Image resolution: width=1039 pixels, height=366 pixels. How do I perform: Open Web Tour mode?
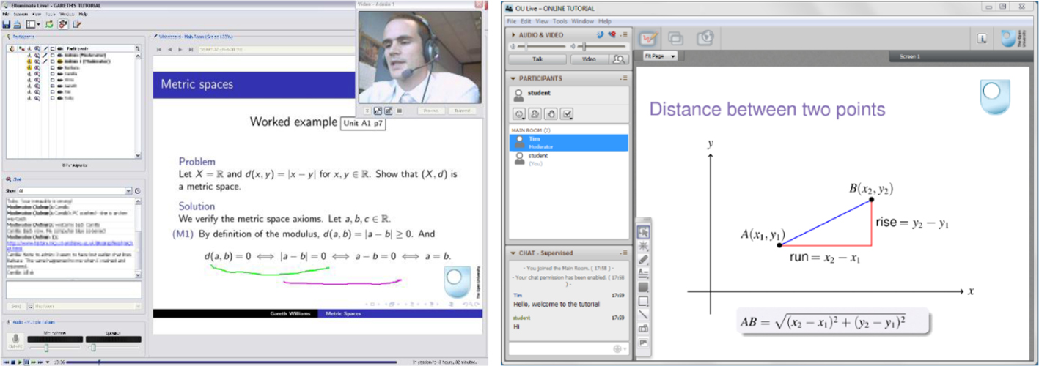[x=705, y=39]
